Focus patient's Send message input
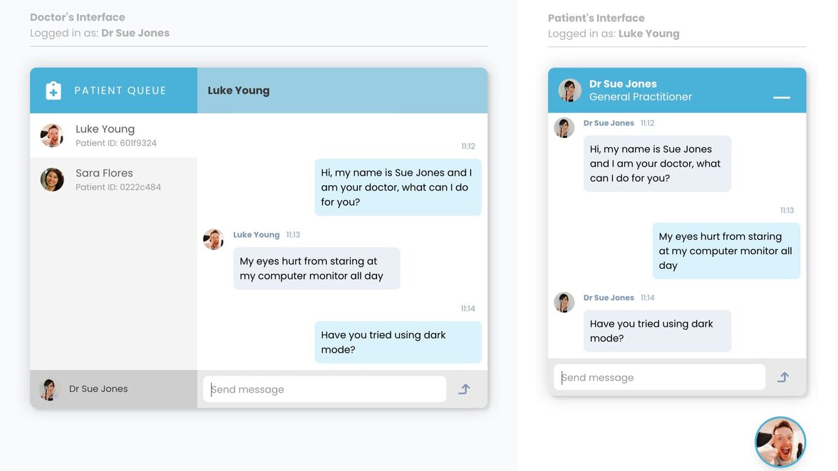 pyautogui.click(x=659, y=377)
